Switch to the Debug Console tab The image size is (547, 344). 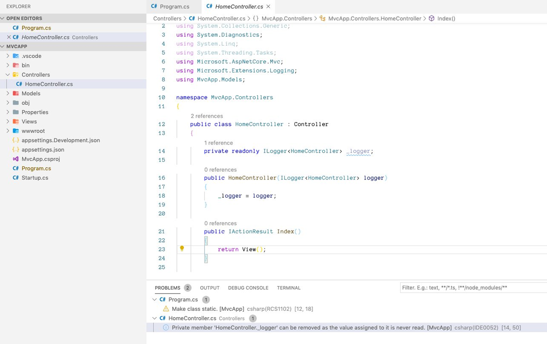coord(248,288)
